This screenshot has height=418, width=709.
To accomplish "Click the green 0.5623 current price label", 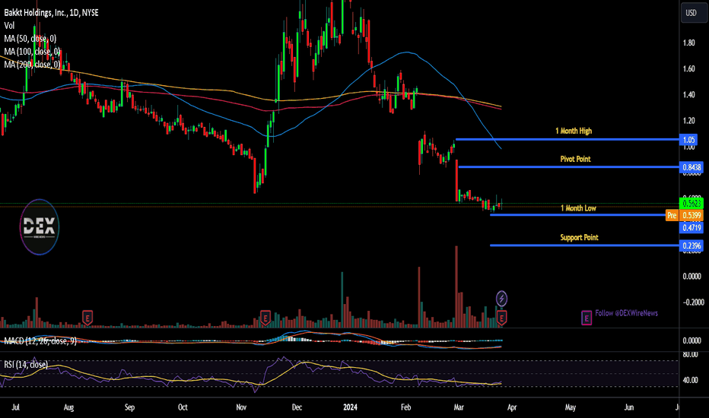I will point(692,204).
